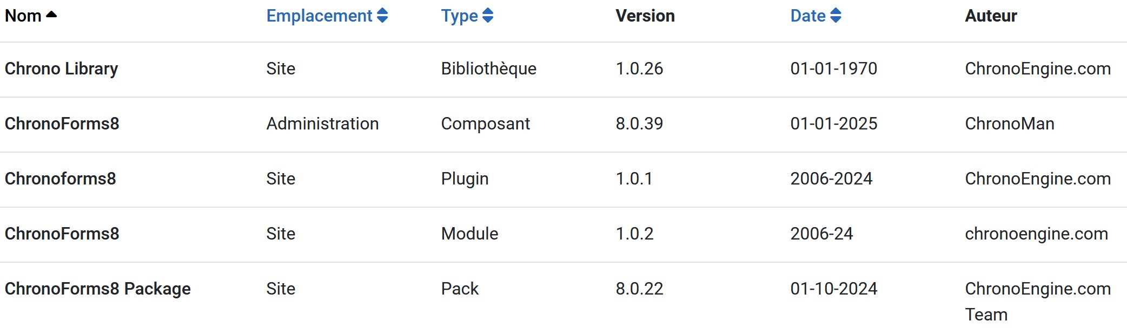Sort the table by Emplacement column

click(x=319, y=16)
